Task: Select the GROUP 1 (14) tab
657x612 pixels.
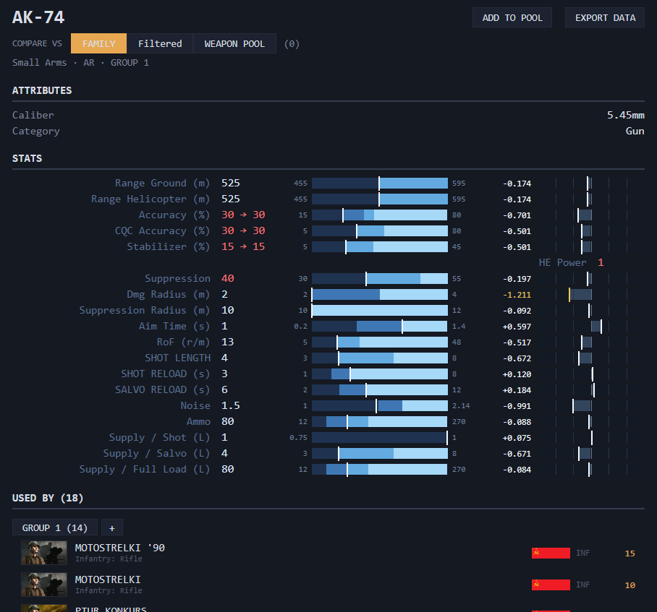Action: coord(55,527)
